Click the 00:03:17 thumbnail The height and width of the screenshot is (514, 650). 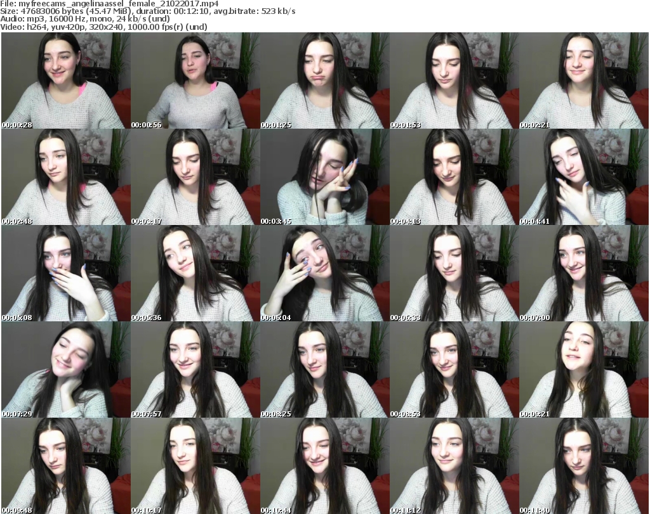pyautogui.click(x=196, y=177)
